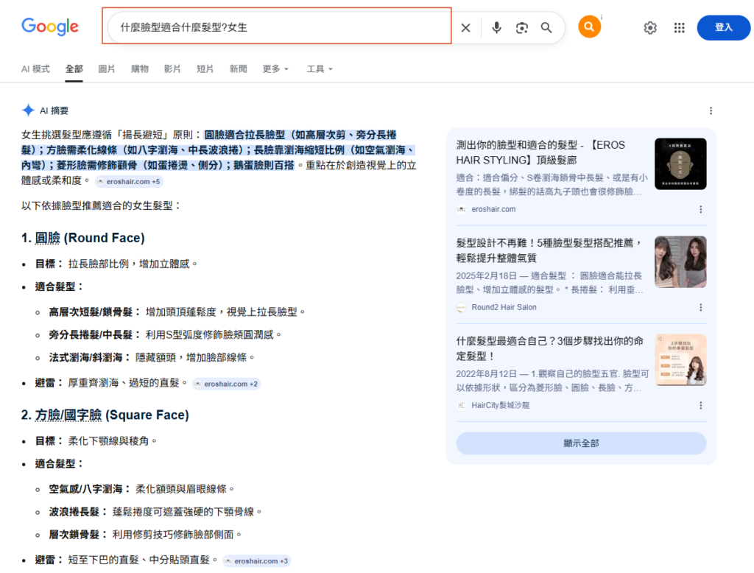Switch to 影片 videos tab

pyautogui.click(x=172, y=68)
